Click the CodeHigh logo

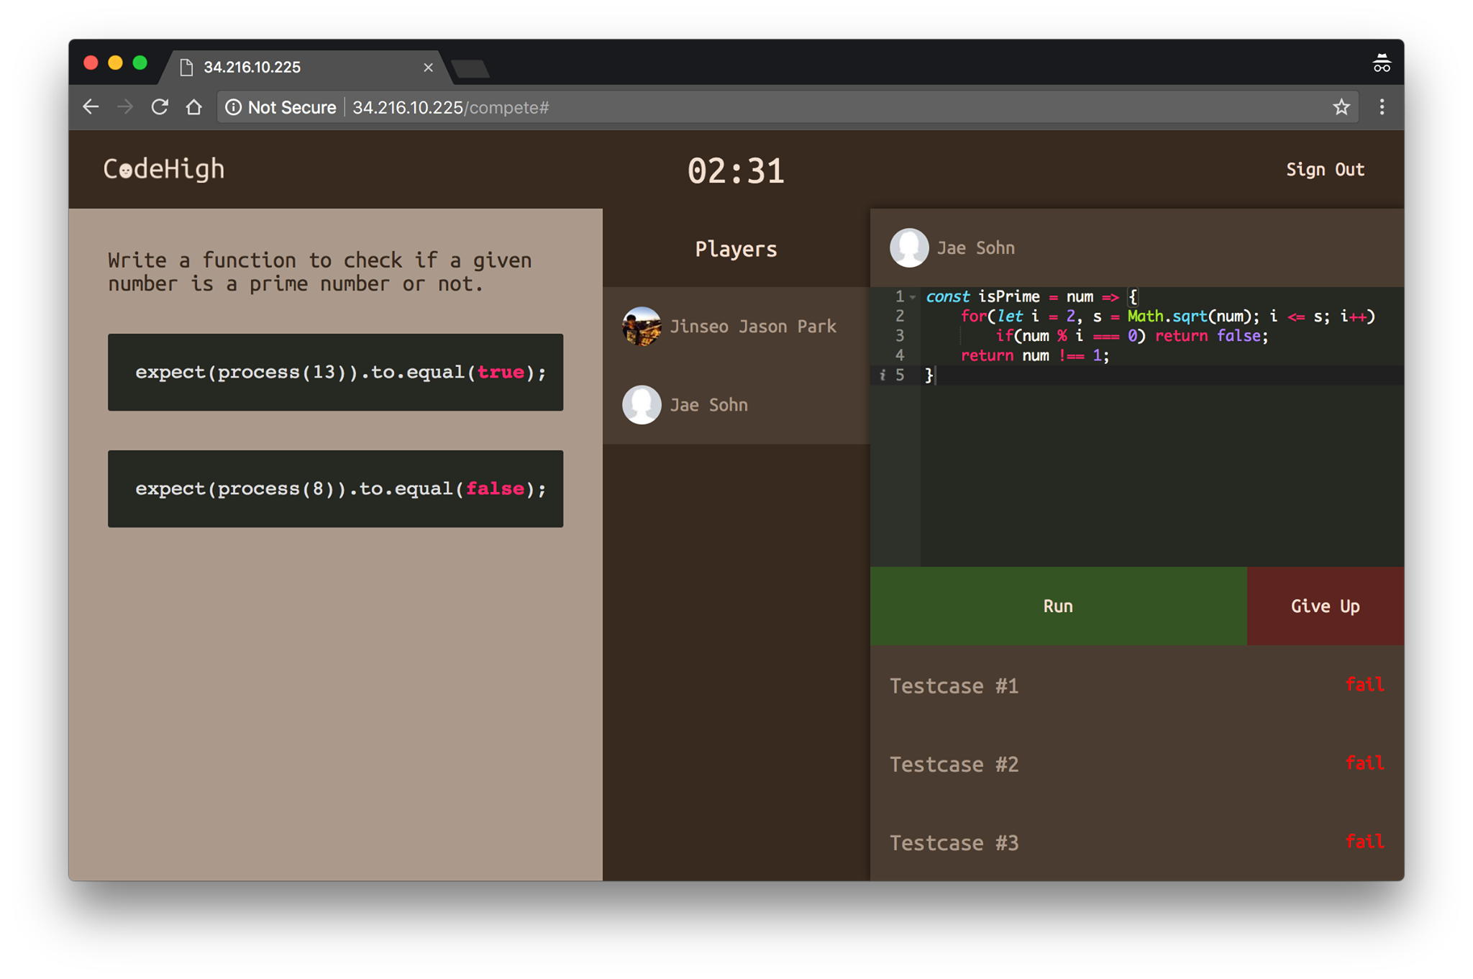pyautogui.click(x=164, y=169)
